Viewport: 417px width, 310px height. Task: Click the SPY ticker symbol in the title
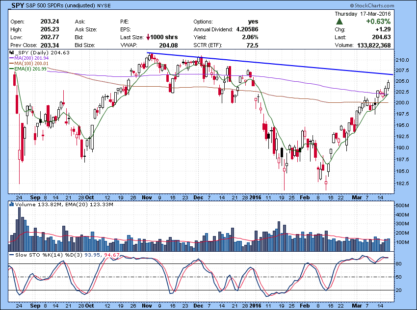18,5
